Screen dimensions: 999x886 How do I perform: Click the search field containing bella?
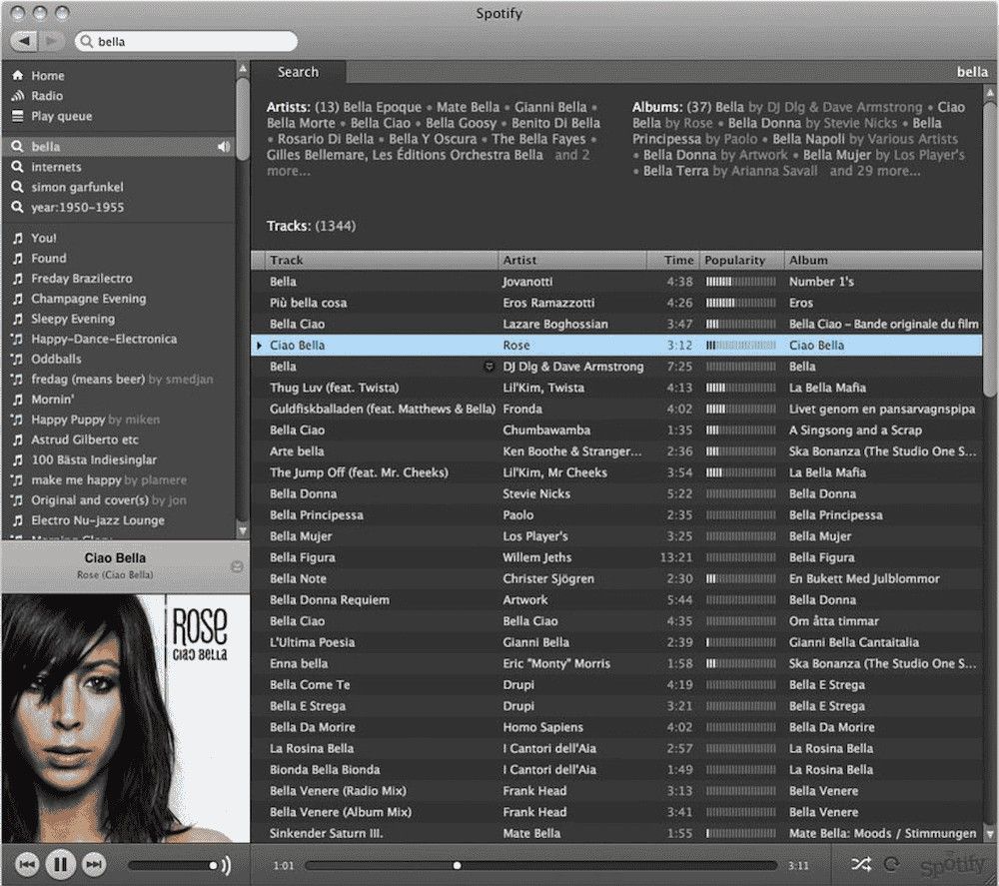coord(190,42)
